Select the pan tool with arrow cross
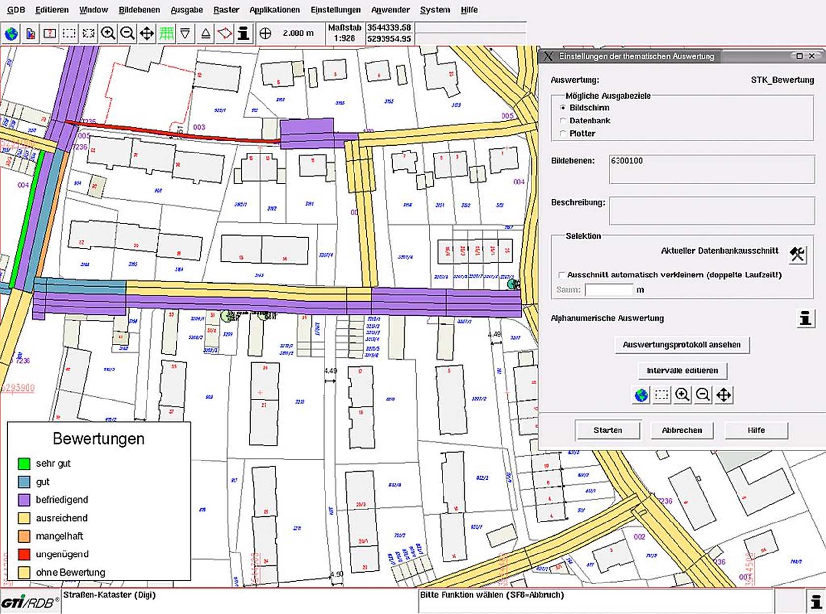Image resolution: width=826 pixels, height=614 pixels. coord(147,33)
